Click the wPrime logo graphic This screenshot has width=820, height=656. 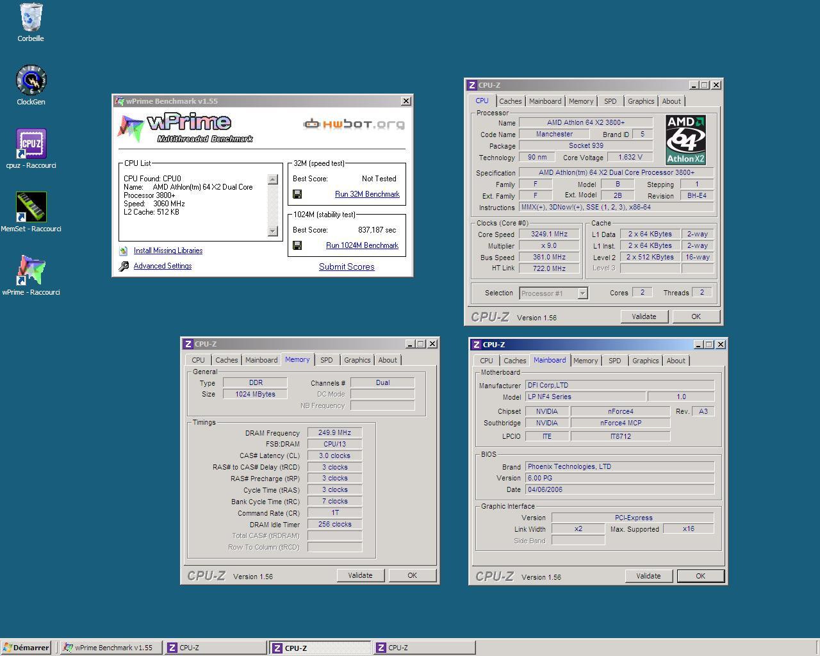(x=185, y=128)
